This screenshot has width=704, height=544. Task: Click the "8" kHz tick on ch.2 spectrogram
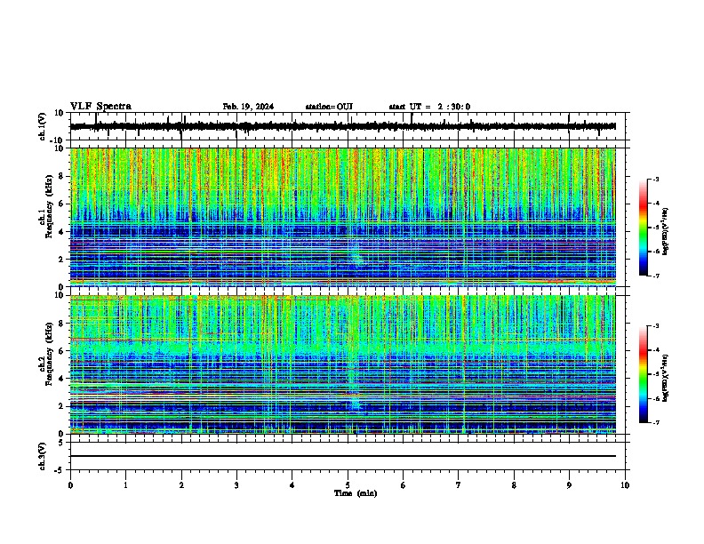pos(61,324)
